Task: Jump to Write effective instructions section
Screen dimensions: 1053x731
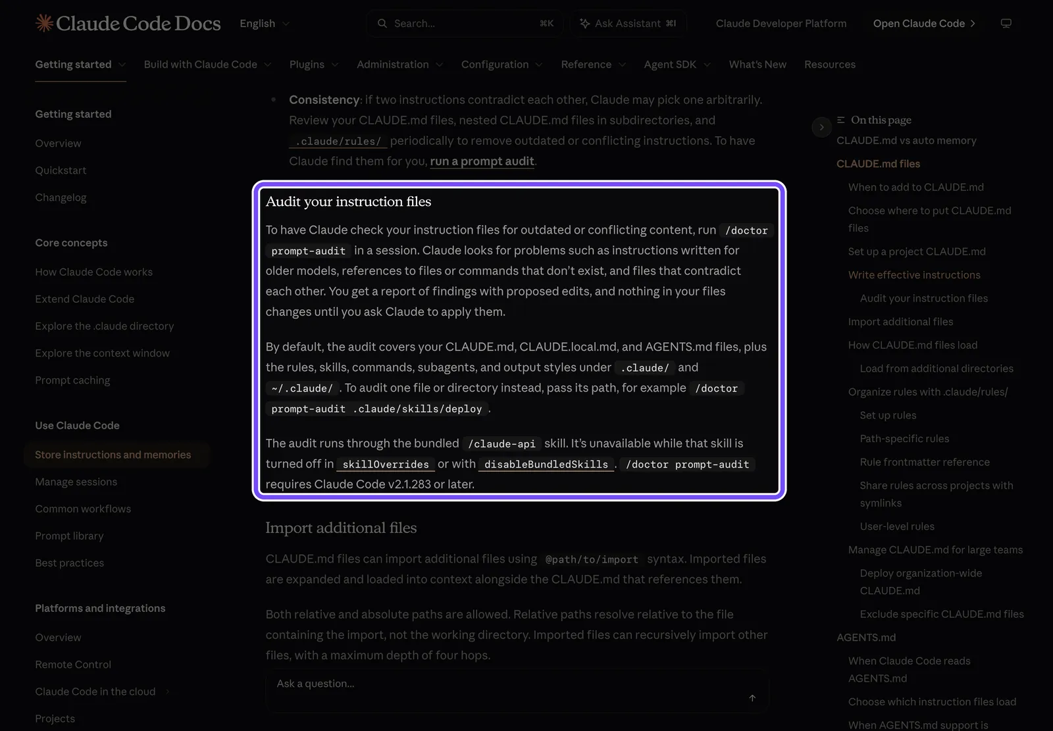Action: (x=914, y=275)
